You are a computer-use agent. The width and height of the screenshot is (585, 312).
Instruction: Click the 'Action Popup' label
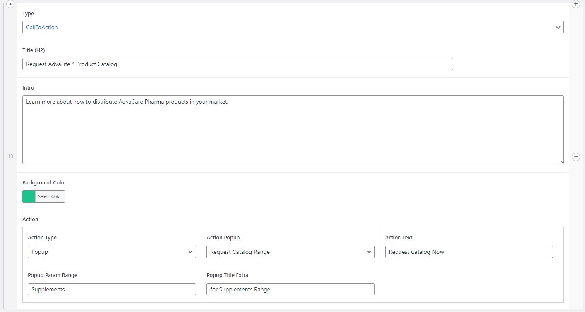(223, 237)
